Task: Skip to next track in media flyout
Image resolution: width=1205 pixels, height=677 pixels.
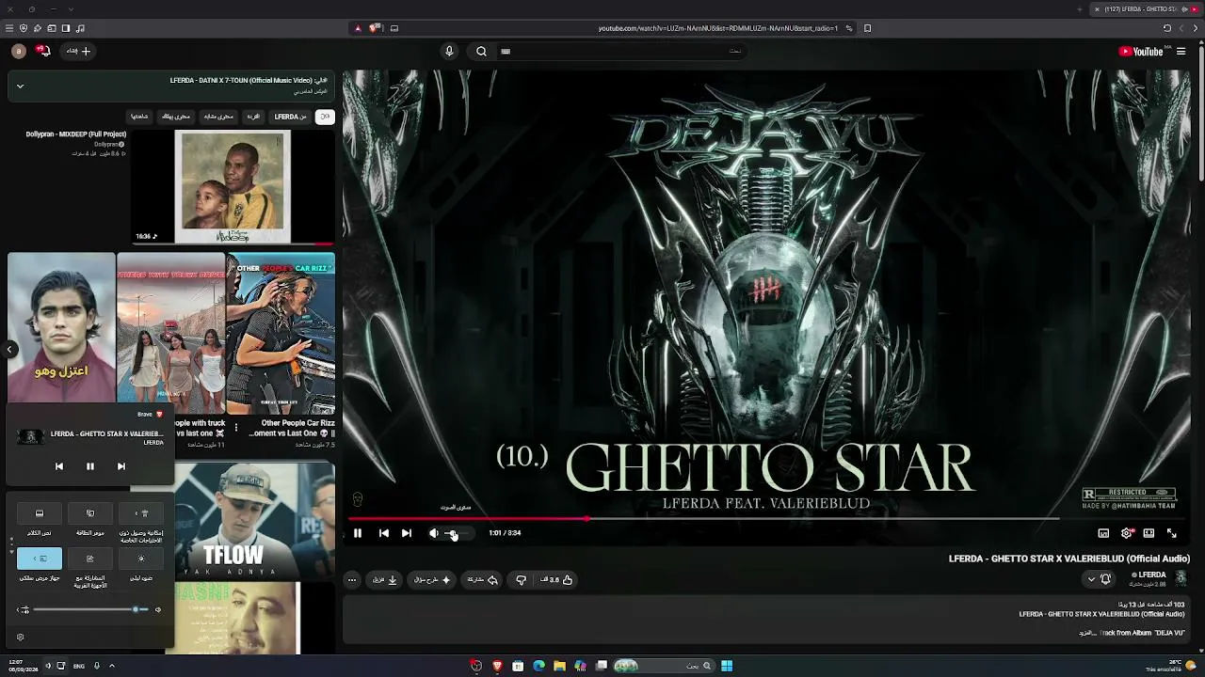Action: click(x=121, y=466)
